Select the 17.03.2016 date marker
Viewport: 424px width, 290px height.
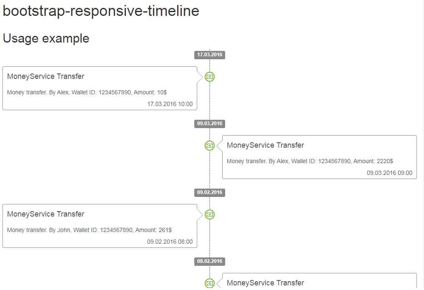pyautogui.click(x=210, y=55)
